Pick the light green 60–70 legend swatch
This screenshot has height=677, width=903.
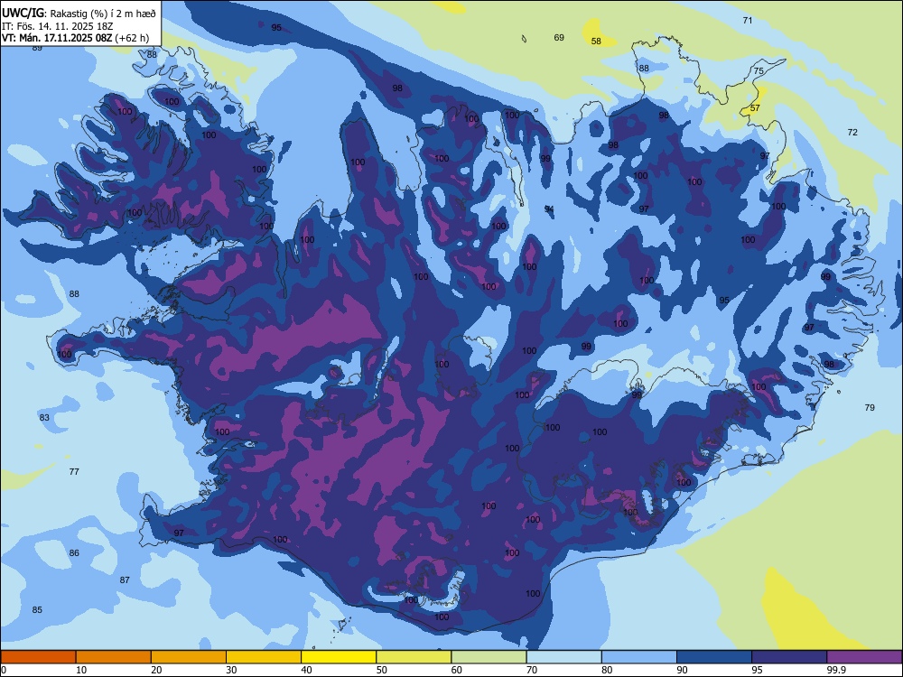coord(489,657)
